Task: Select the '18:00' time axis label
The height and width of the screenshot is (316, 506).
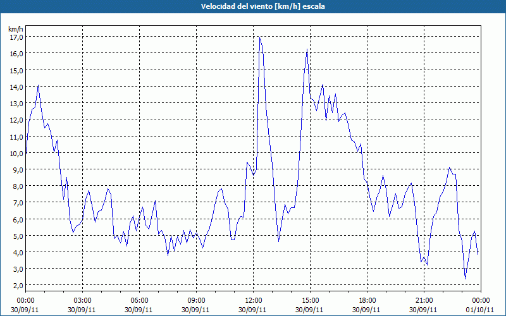Action: (x=367, y=301)
